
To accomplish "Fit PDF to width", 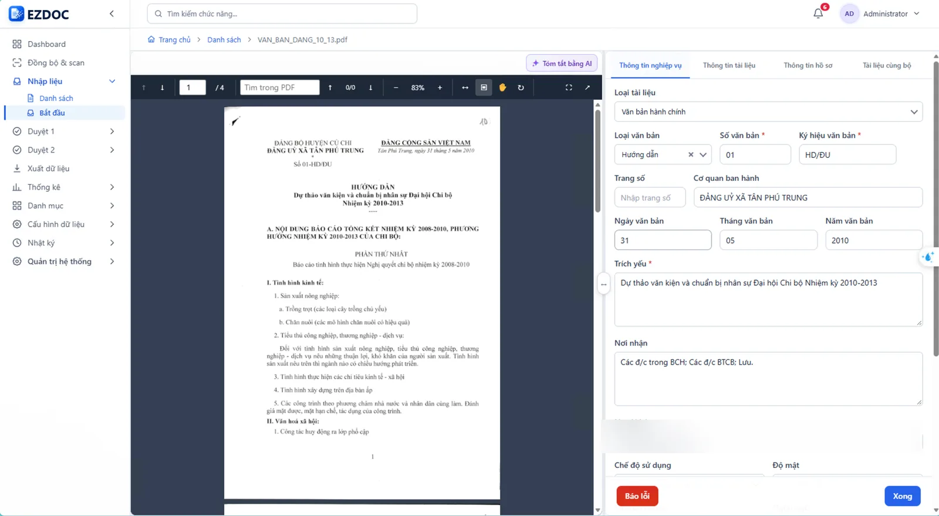I will coord(465,87).
